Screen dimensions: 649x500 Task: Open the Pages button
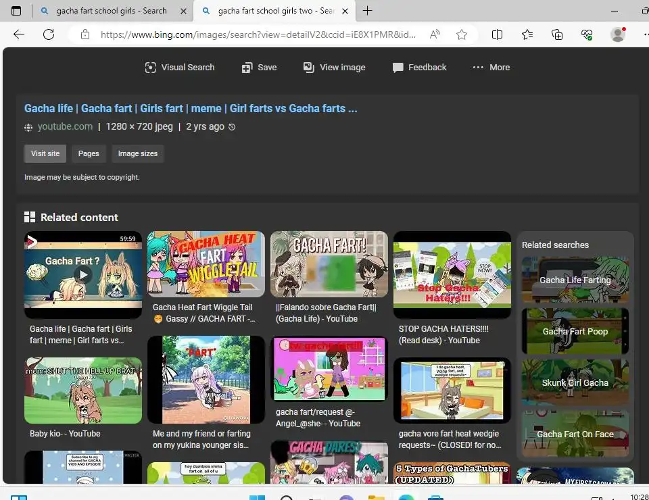(x=89, y=153)
